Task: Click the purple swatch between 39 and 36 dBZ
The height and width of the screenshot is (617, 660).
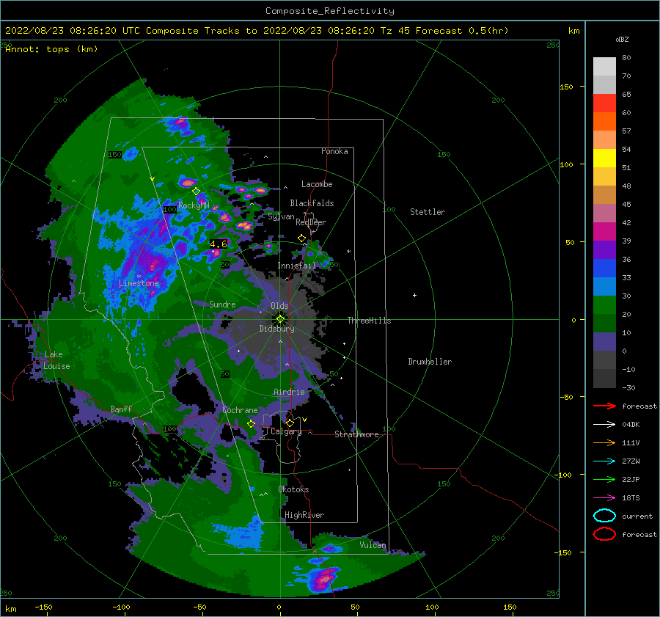Action: [604, 249]
